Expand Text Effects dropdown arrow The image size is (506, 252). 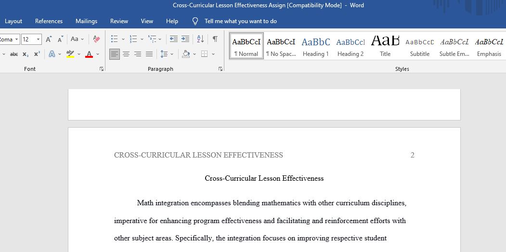[x=60, y=54]
